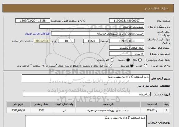Click the service name ساخت سایر پروژه‌های مهندسی عمران
Screen dimensions: 179x127
[x=108, y=110]
